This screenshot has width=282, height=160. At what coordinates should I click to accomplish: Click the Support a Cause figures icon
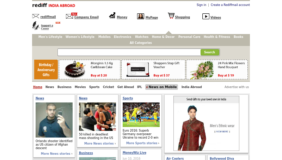coord(36,26)
